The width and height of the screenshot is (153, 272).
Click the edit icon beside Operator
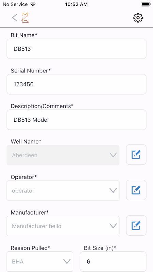coord(136,190)
